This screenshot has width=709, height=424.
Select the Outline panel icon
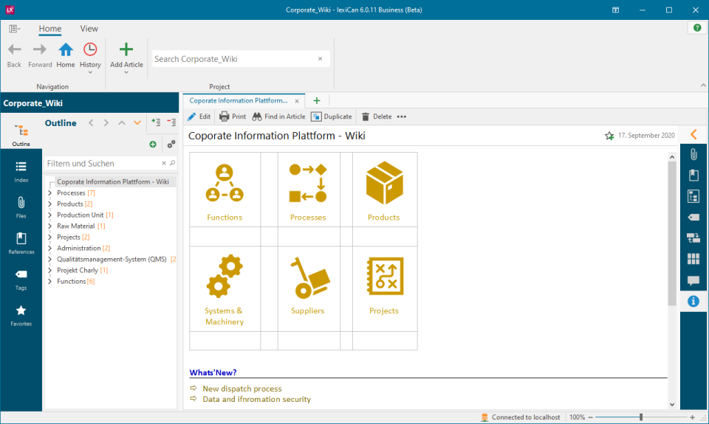point(21,134)
